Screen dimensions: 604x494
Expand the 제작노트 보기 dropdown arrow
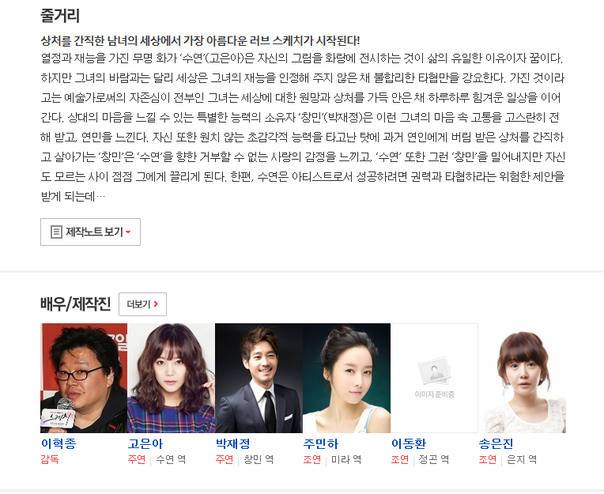tap(128, 232)
